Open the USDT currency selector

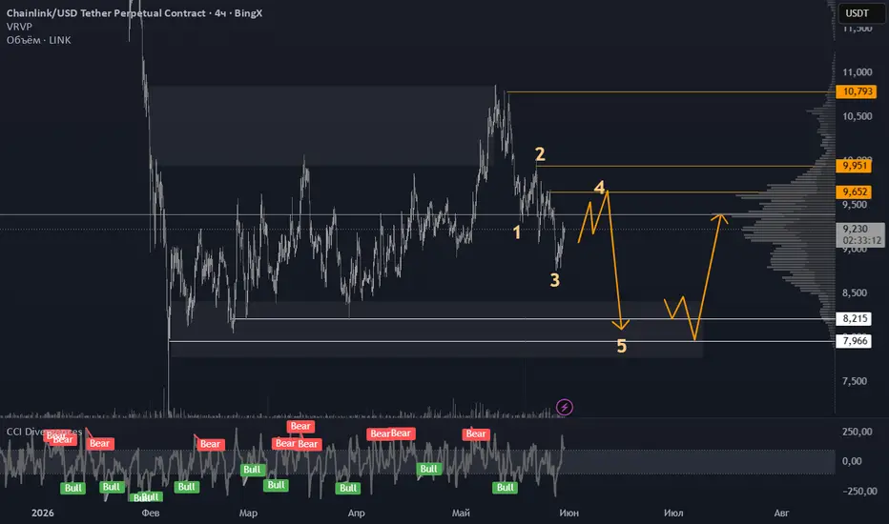pyautogui.click(x=861, y=13)
